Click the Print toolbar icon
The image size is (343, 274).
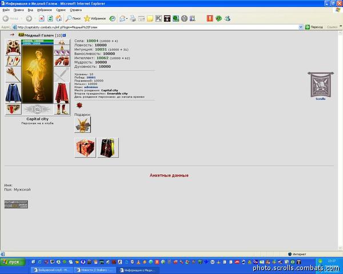(x=133, y=19)
